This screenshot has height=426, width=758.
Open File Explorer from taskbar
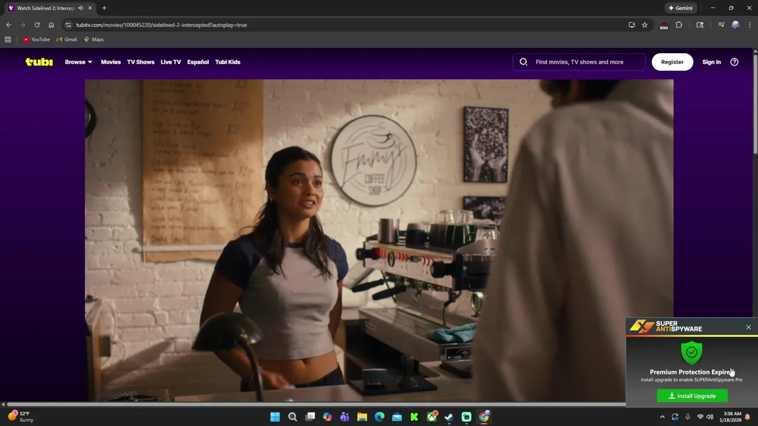tap(362, 417)
